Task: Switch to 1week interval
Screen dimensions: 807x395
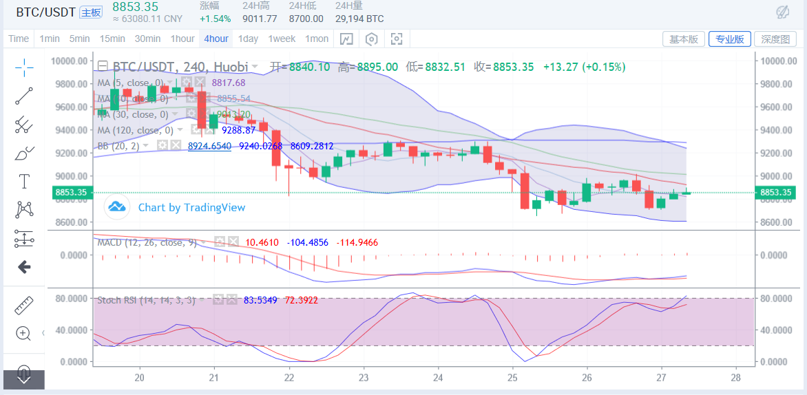Action: pyautogui.click(x=282, y=39)
